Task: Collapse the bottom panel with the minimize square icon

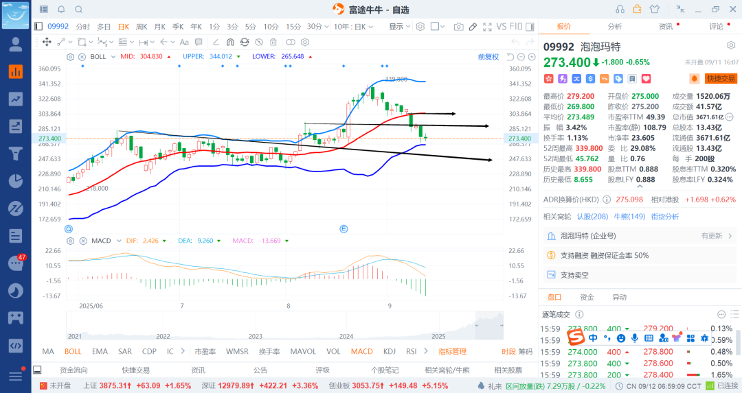Action: 37,370
